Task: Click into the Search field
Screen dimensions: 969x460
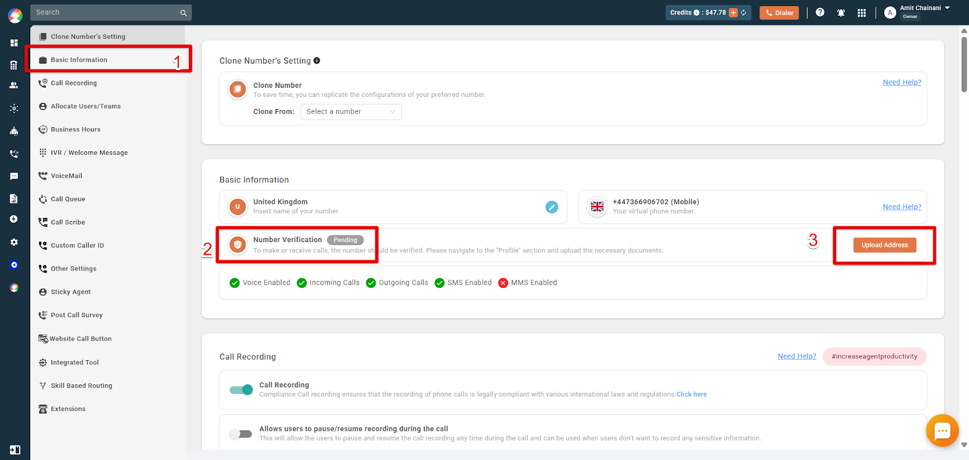Action: pos(106,13)
